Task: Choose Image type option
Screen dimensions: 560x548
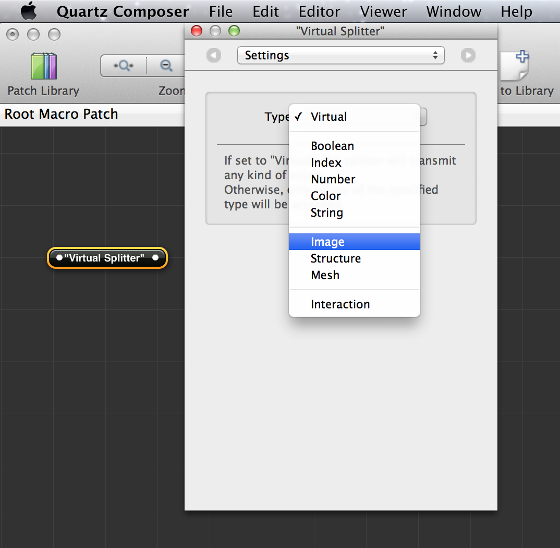Action: [x=354, y=242]
